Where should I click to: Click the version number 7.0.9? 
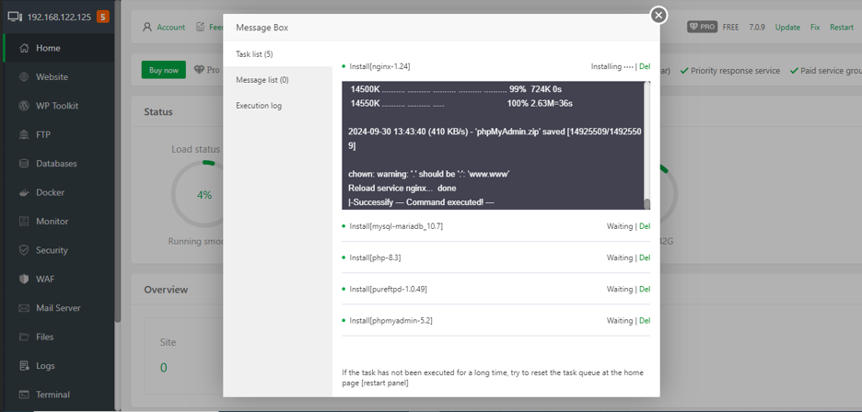[757, 27]
